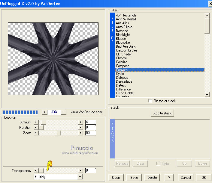212x183 pixels.
Task: Click the empty stack list area
Action: [162, 139]
